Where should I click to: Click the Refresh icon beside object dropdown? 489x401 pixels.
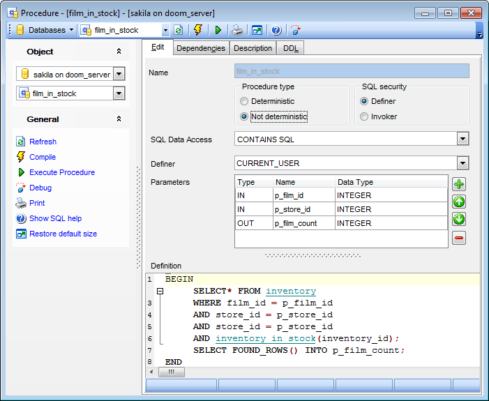click(179, 30)
